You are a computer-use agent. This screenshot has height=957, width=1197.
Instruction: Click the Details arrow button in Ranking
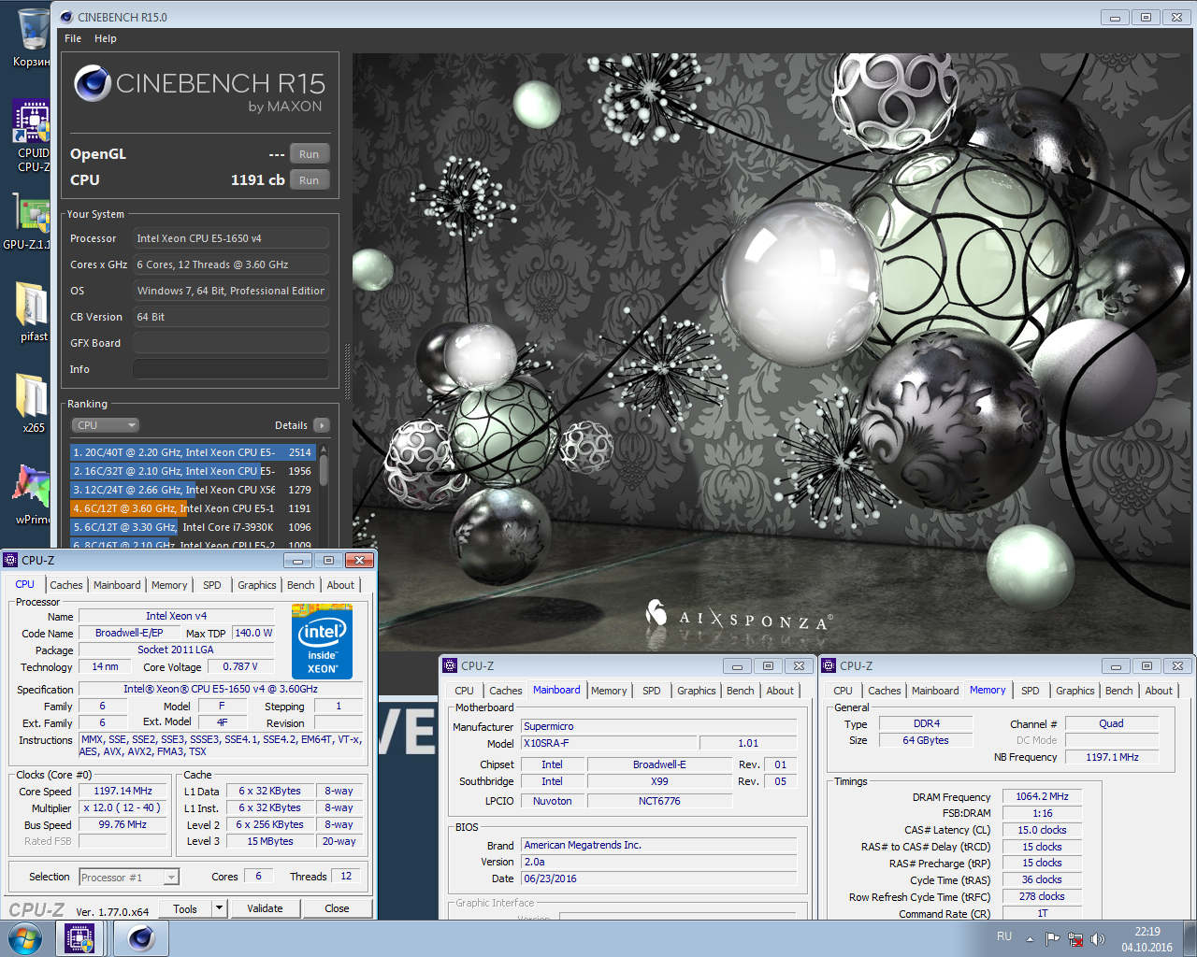tap(322, 425)
